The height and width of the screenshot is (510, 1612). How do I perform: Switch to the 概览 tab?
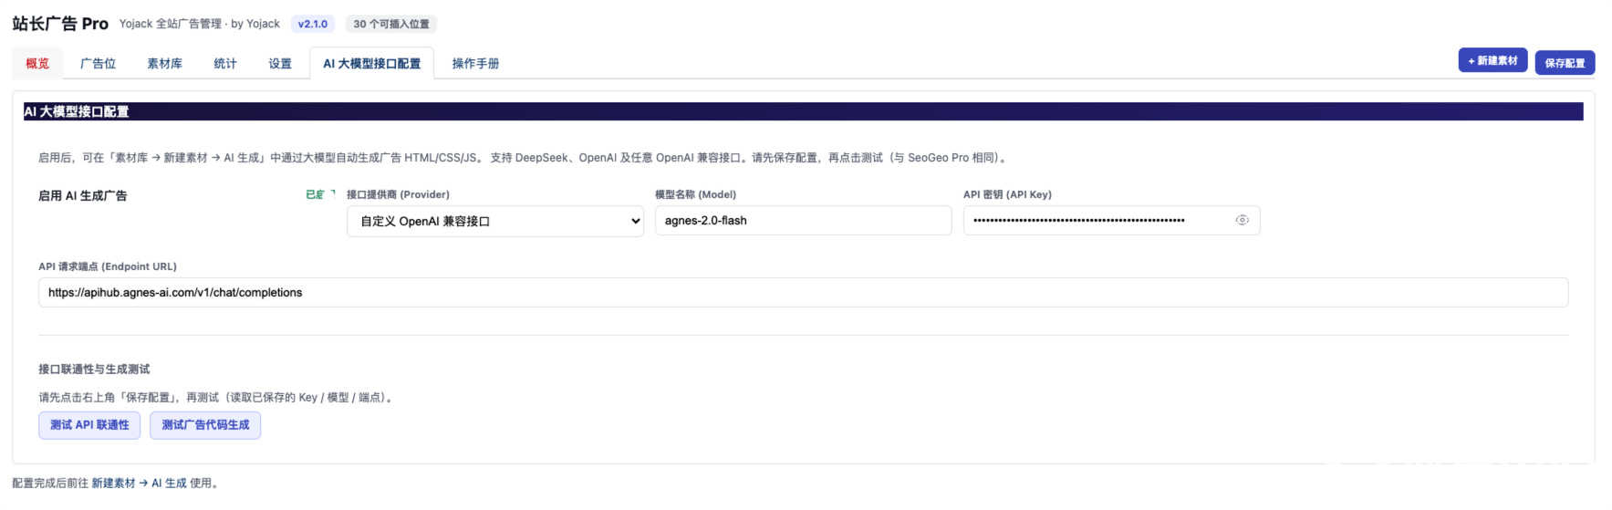37,63
